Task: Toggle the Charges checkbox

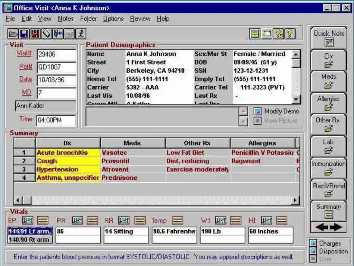Action: pos(312,243)
